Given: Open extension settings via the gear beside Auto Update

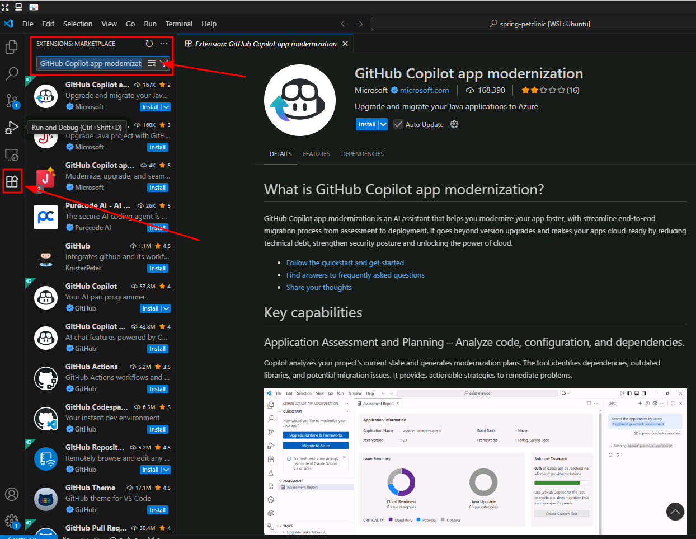Looking at the screenshot, I should (x=454, y=124).
